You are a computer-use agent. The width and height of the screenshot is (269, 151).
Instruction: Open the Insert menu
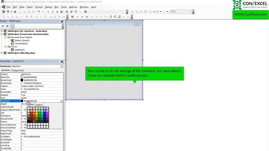29,7
